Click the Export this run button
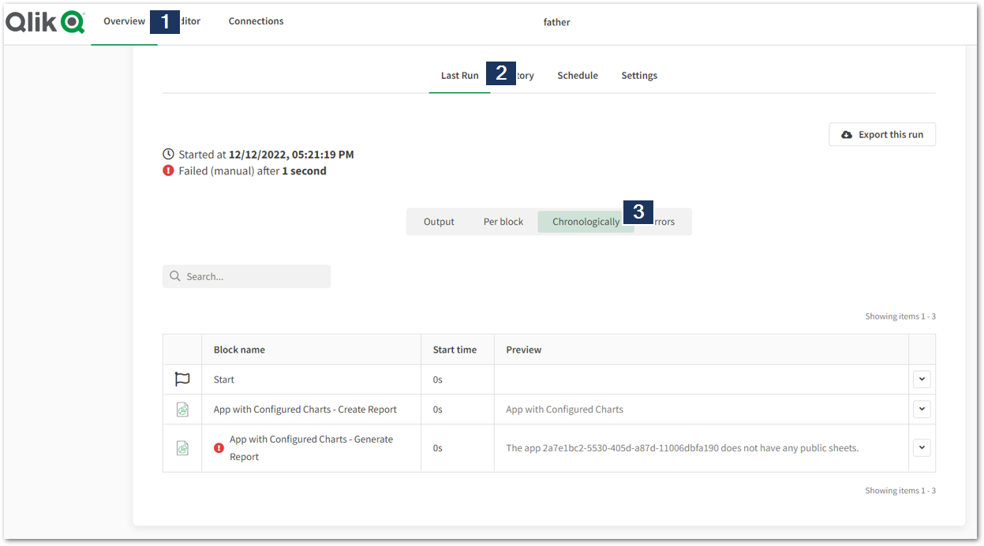 [x=882, y=134]
